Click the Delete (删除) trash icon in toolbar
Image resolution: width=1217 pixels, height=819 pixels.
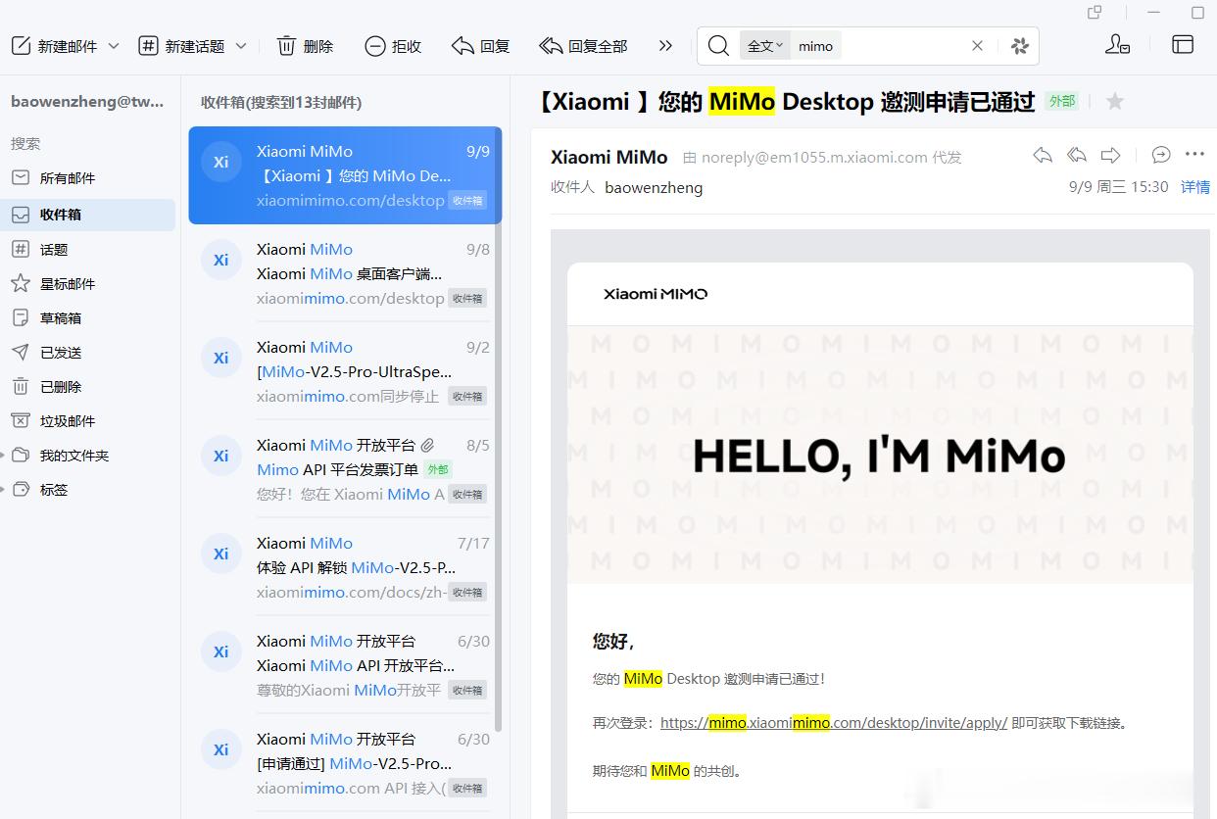(x=287, y=45)
